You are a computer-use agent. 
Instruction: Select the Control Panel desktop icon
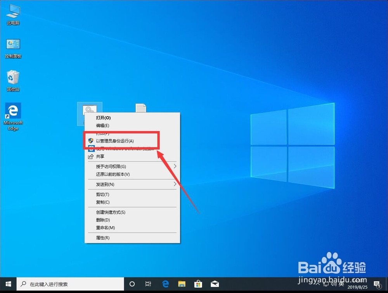[13, 49]
